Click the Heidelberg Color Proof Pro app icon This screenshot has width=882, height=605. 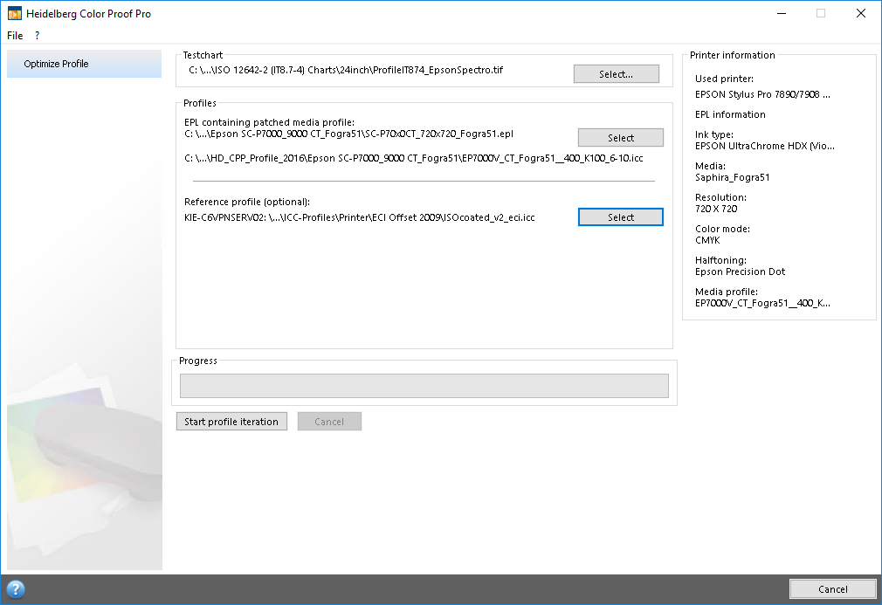click(x=15, y=13)
